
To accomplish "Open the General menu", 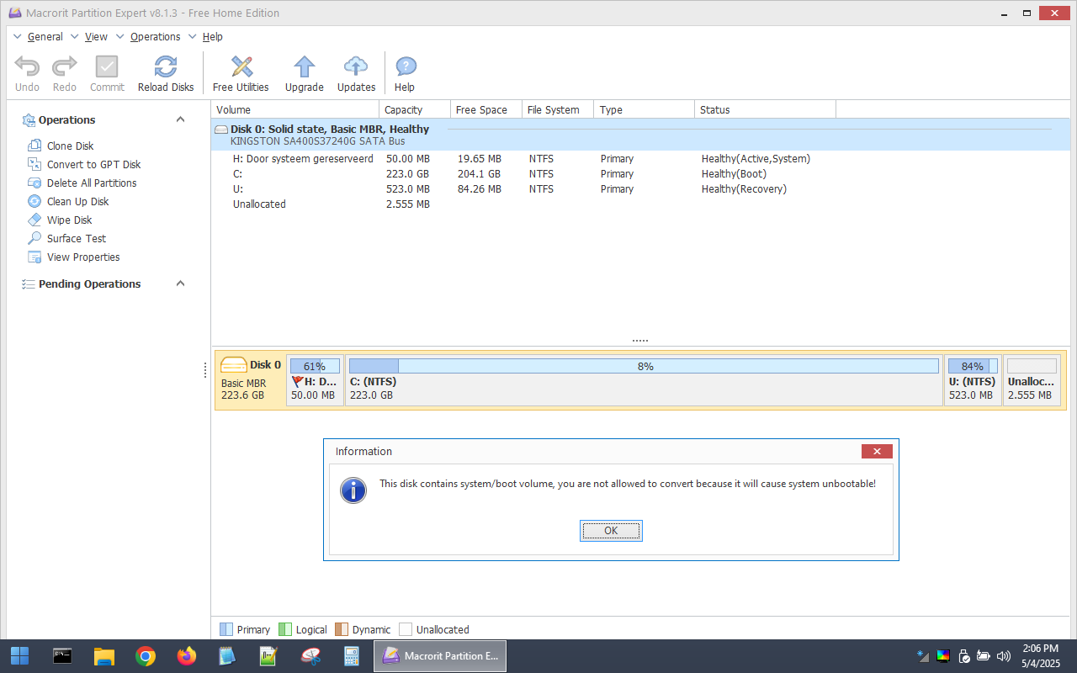I will (45, 37).
